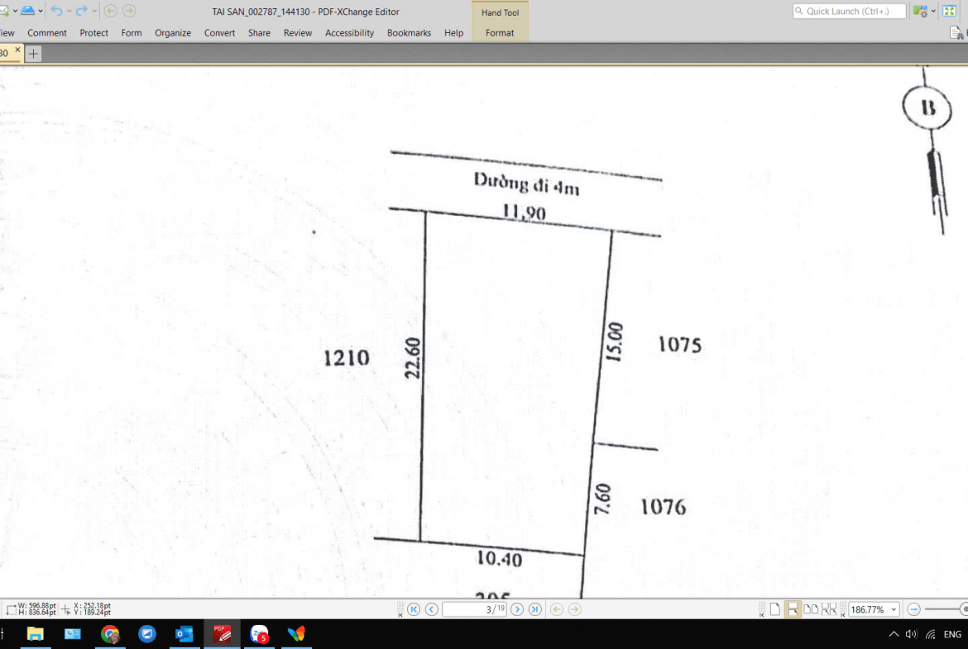Jump to the last page of the document

(534, 609)
